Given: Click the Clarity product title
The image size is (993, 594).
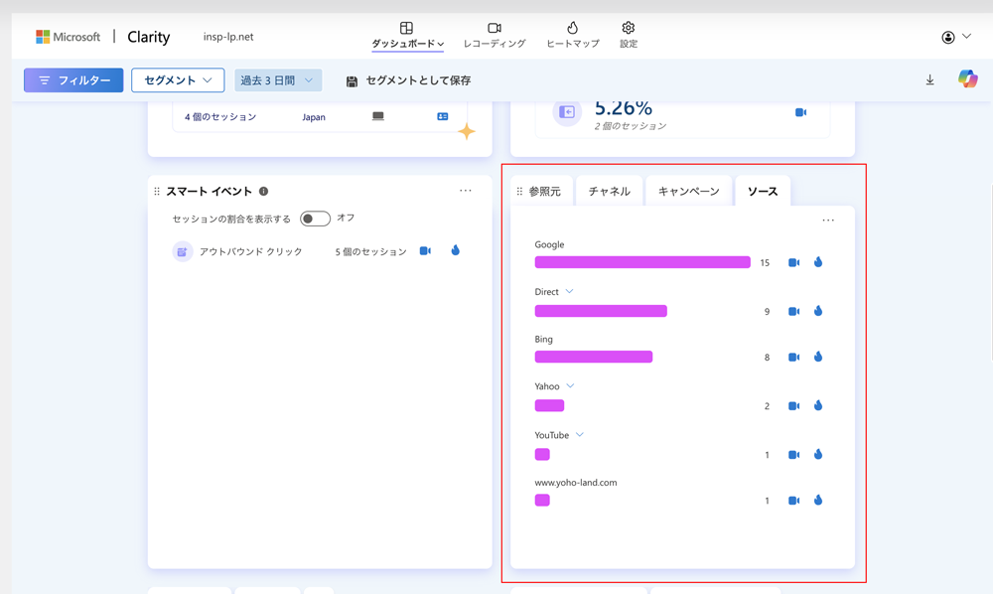Looking at the screenshot, I should click(148, 37).
